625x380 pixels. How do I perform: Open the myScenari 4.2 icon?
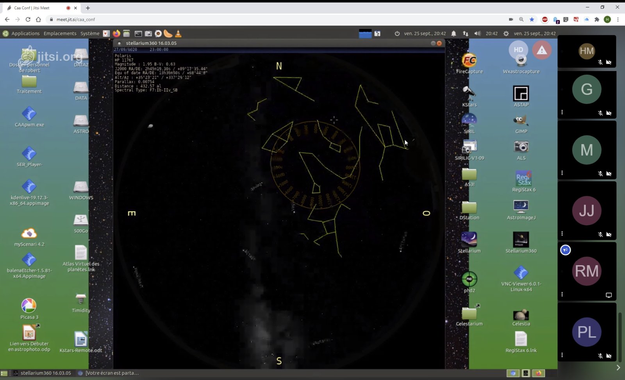tap(29, 234)
